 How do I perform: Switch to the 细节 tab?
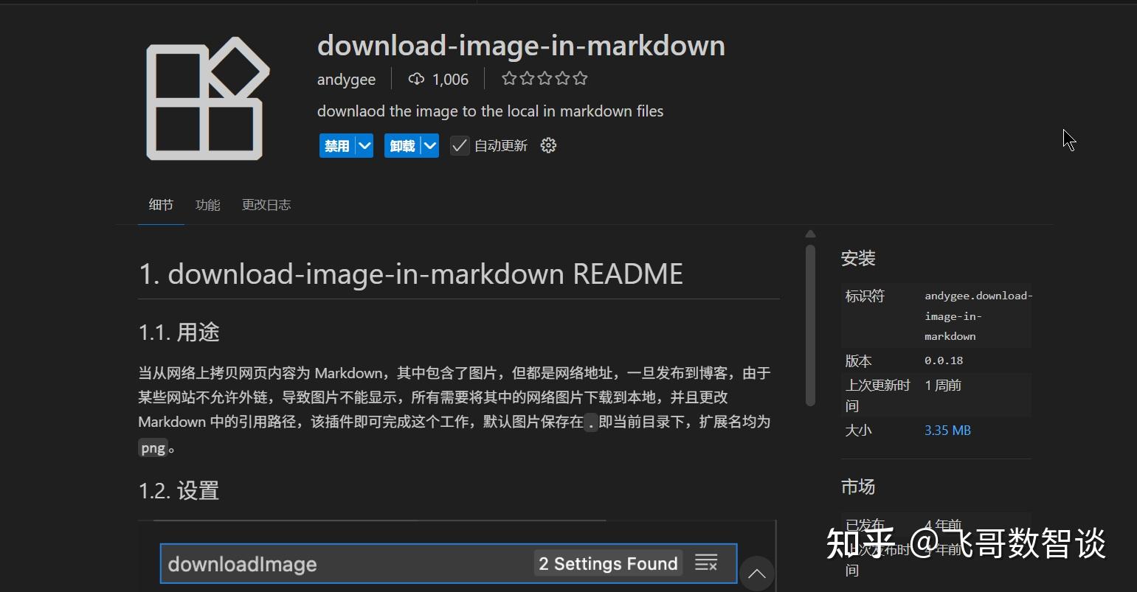click(x=161, y=205)
